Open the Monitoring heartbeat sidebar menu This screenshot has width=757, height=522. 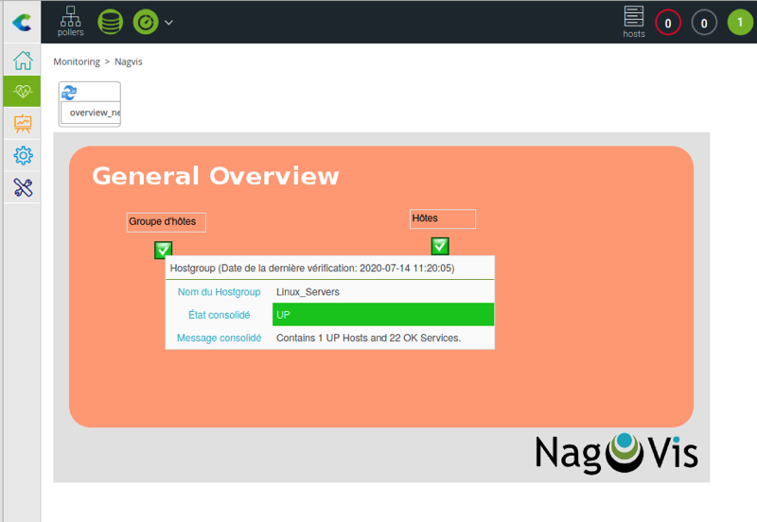coord(22,92)
